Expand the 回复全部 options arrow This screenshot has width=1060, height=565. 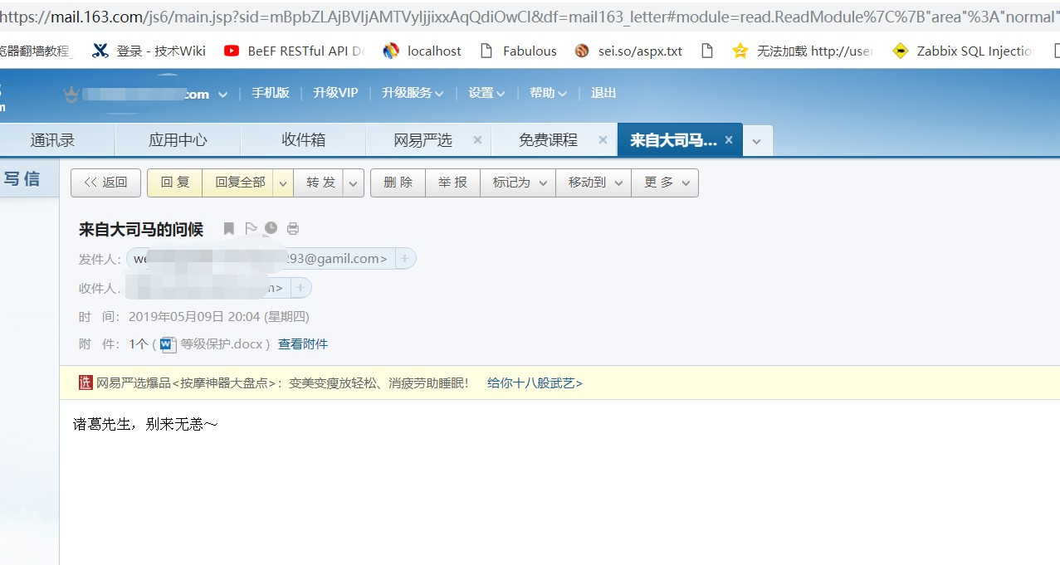[x=283, y=183]
